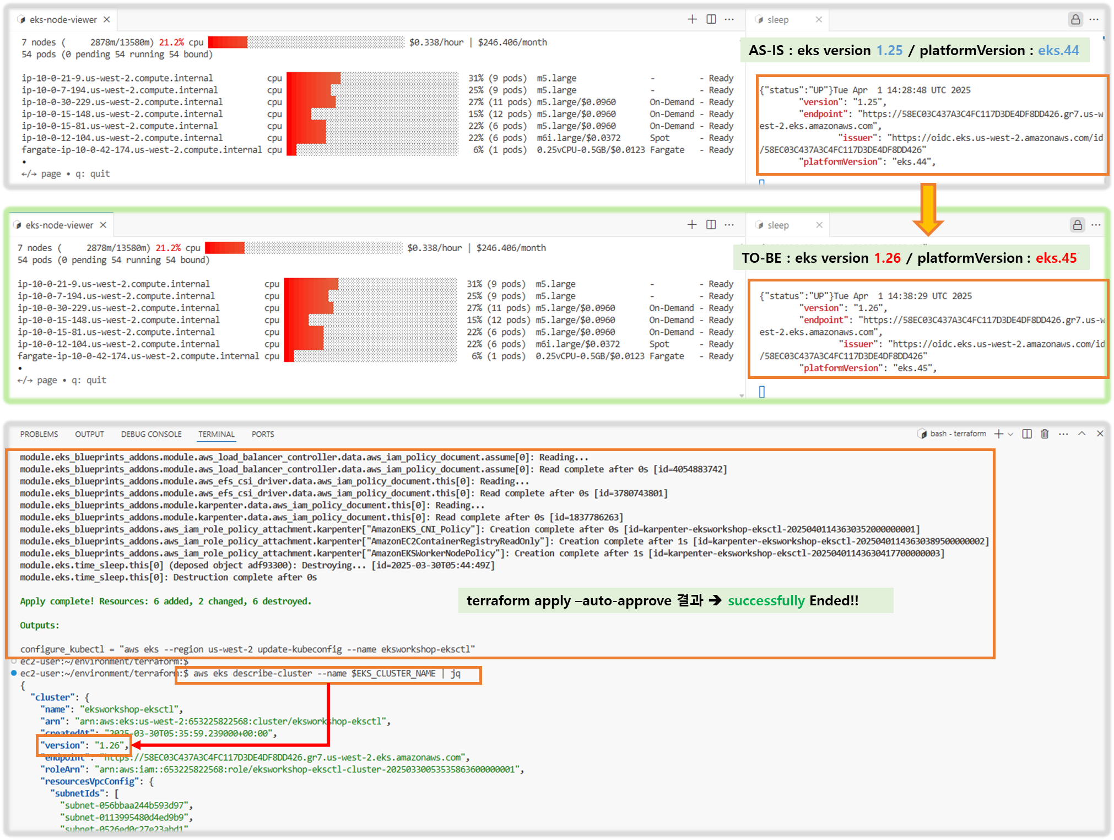Split lower eks-node-viewer editor pane

point(711,225)
